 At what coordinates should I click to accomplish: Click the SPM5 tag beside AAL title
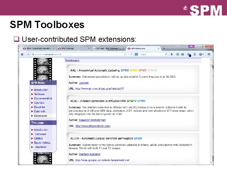tap(134, 71)
